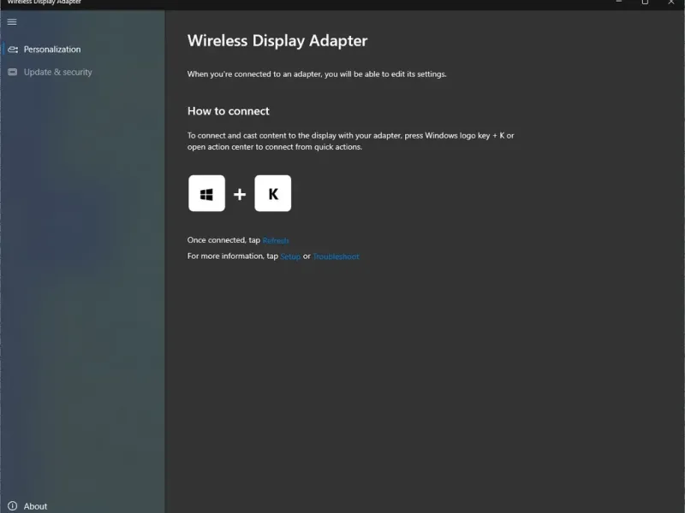685x513 pixels.
Task: Select the Personalization menu label
Action: coord(52,50)
